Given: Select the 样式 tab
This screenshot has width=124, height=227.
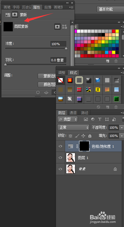Looking at the screenshot, I should coord(74,72).
